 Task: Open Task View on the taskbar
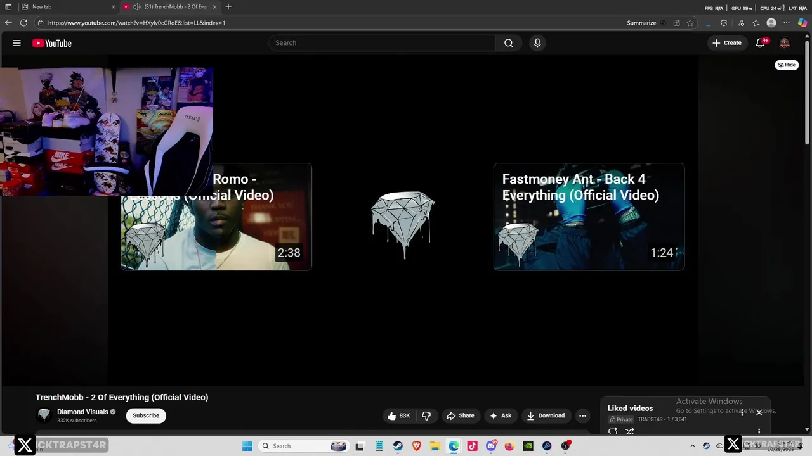(x=360, y=446)
